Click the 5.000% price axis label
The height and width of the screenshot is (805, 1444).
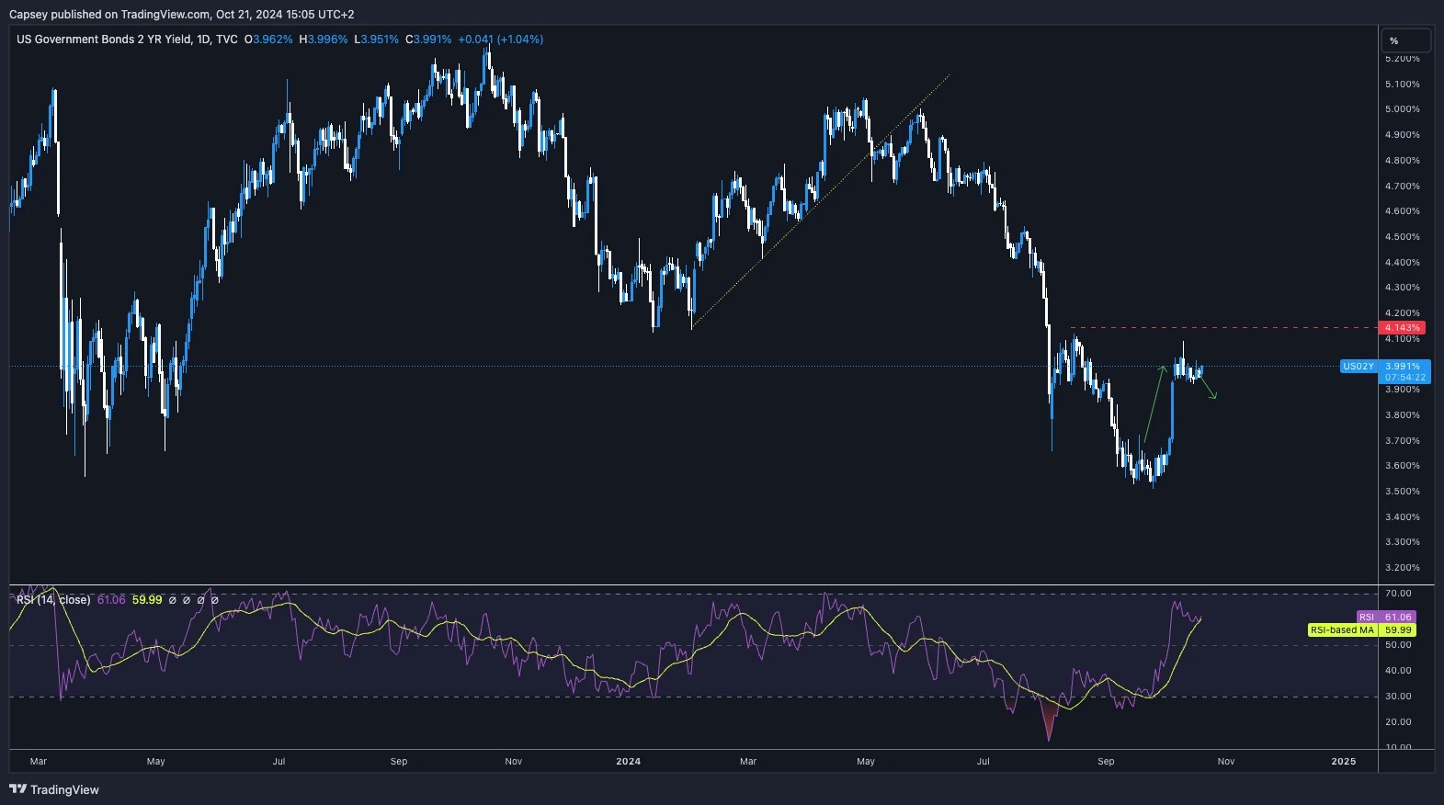coord(1403,109)
